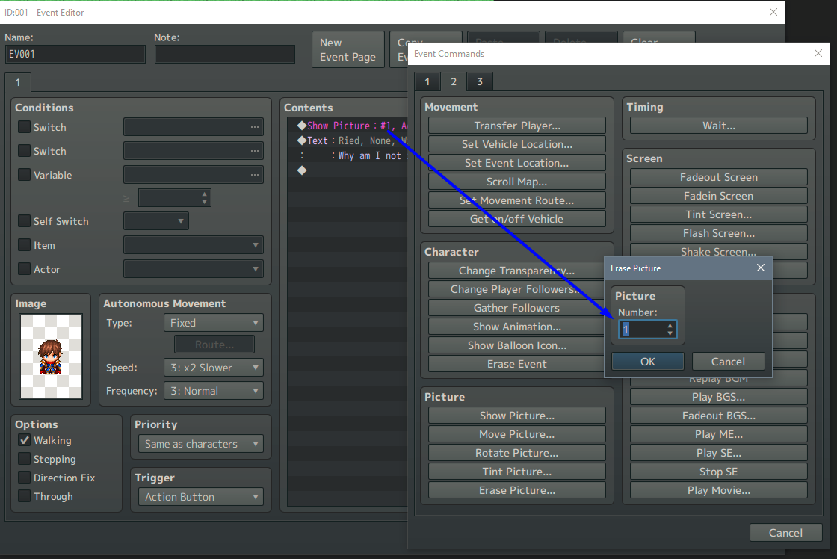The image size is (837, 559).
Task: Select event page tab 1 in Event Editor
Action: point(18,82)
